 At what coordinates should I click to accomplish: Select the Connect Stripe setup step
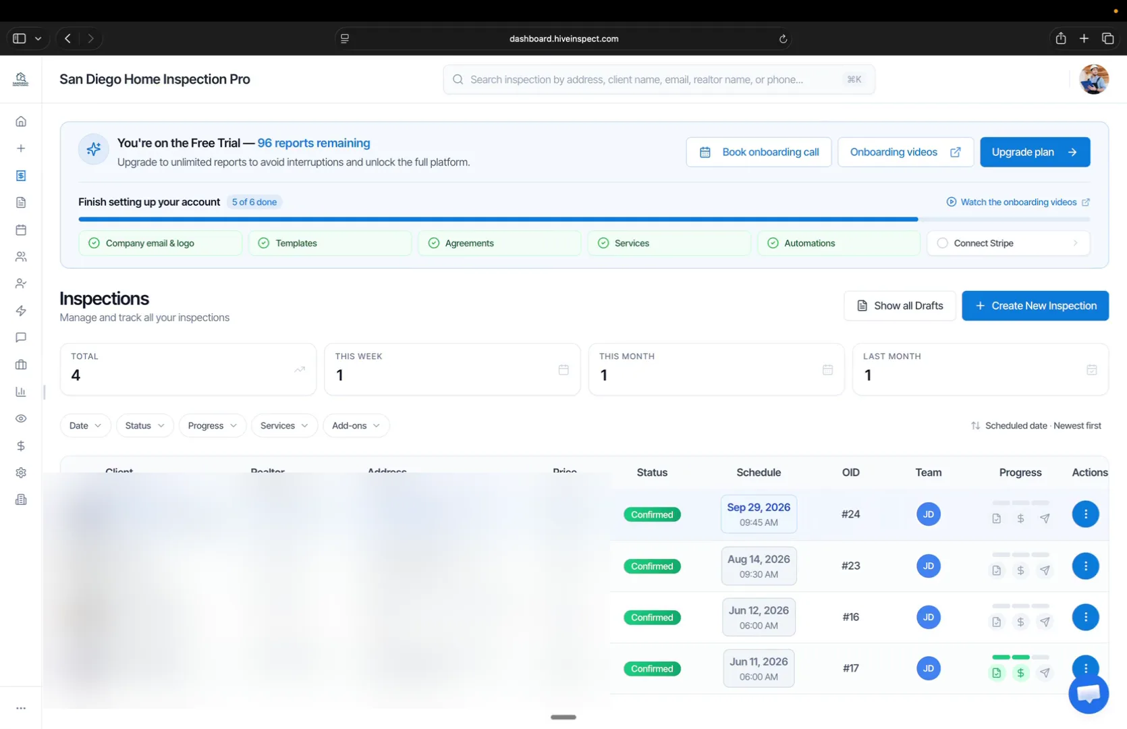pyautogui.click(x=1009, y=243)
